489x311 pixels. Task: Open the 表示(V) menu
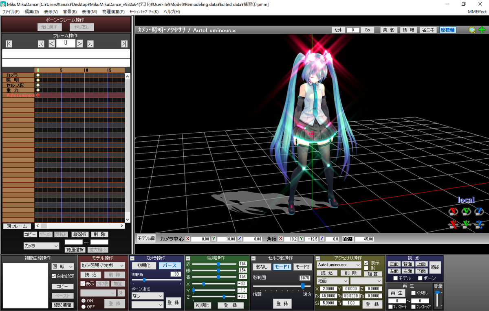click(x=51, y=11)
